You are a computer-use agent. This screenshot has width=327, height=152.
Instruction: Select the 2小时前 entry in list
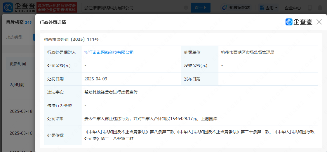click(x=17, y=85)
